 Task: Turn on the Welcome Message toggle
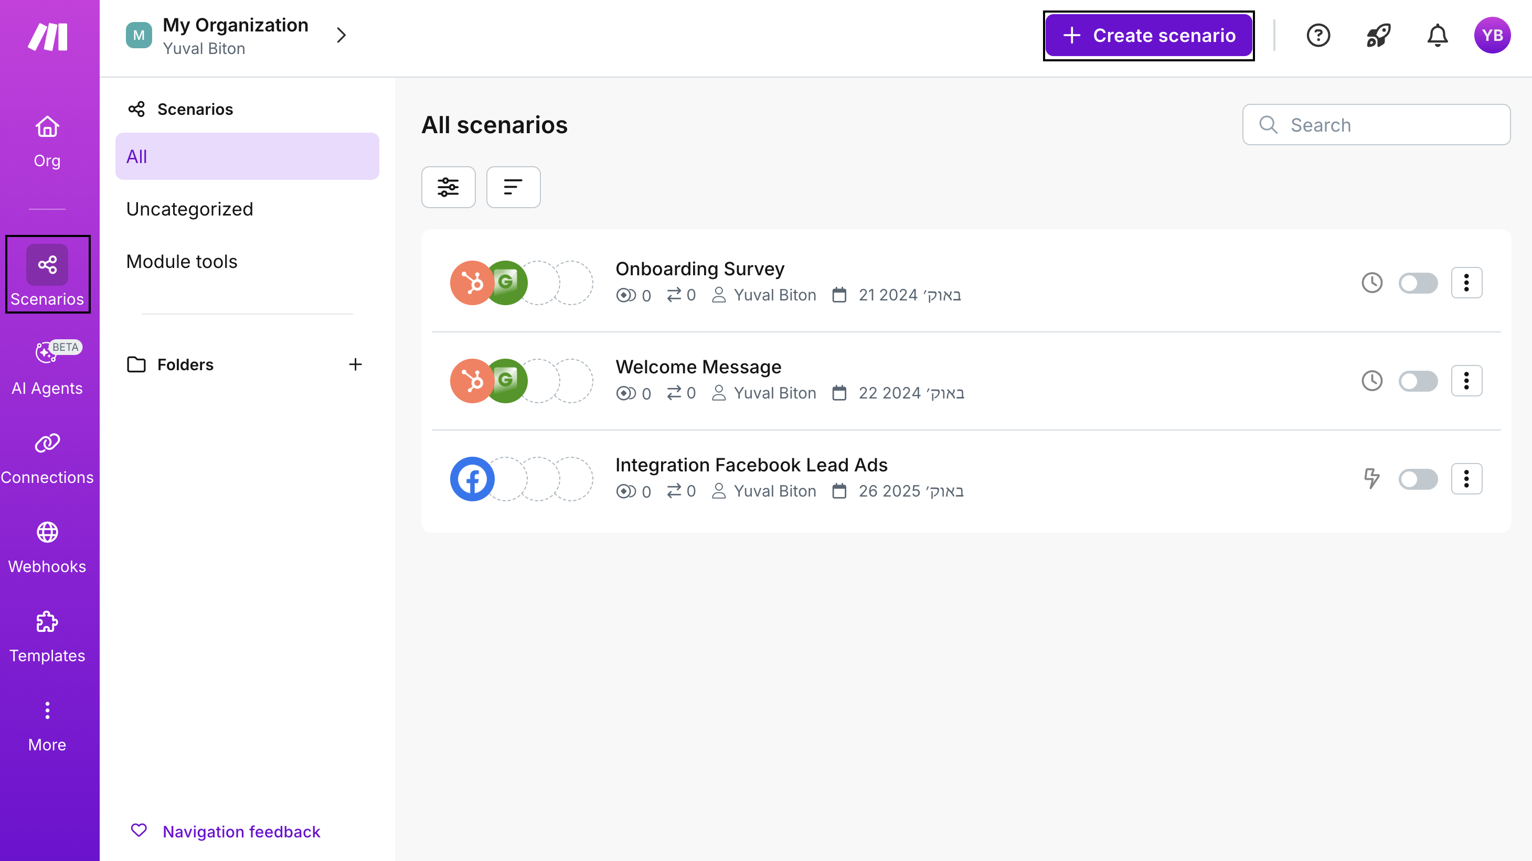click(x=1417, y=381)
